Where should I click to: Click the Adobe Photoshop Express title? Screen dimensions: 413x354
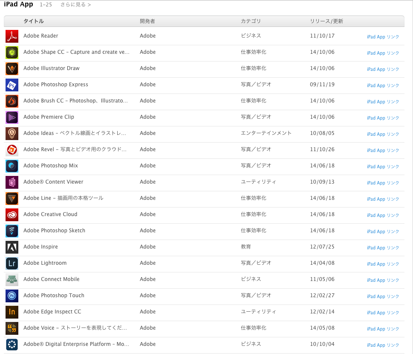tap(55, 85)
